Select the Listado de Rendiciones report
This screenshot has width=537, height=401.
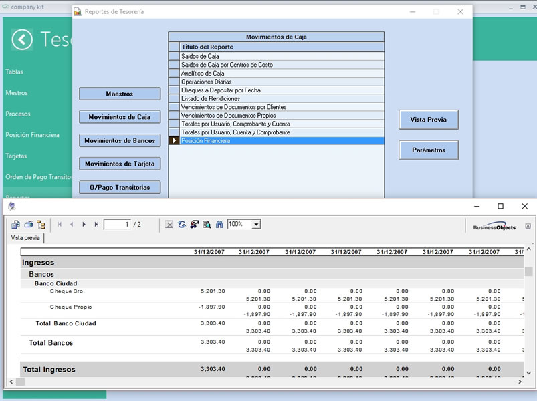tap(282, 98)
